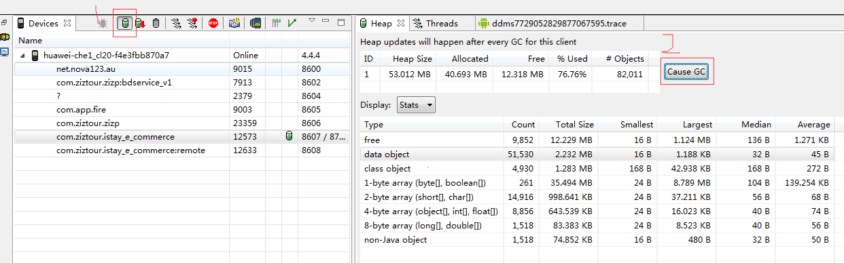Click the Count column header

[521, 124]
